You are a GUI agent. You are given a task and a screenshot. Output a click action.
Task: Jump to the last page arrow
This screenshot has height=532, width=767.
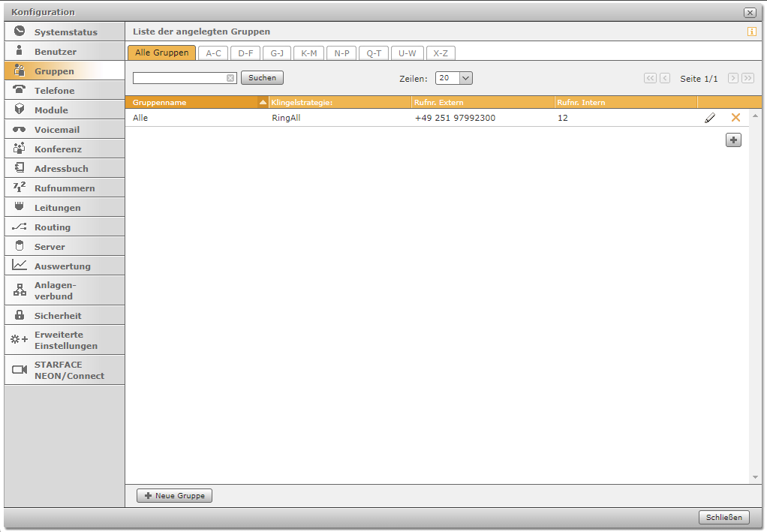(x=747, y=78)
